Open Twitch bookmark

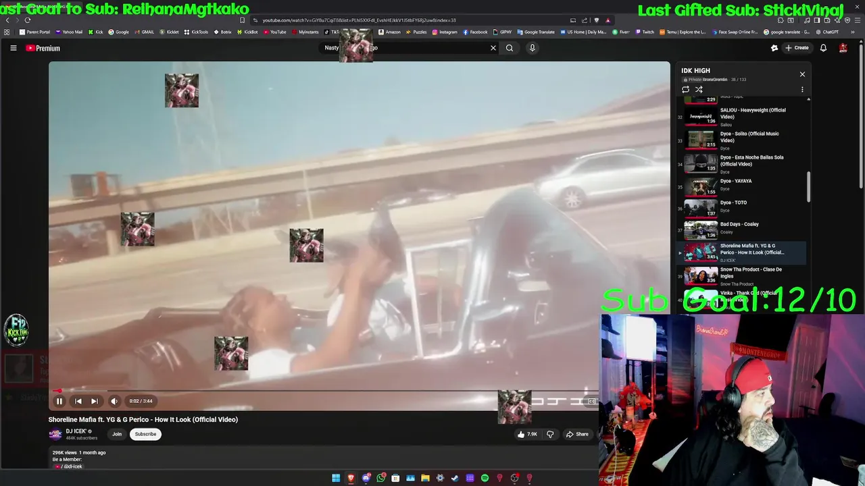(644, 32)
